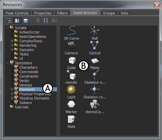Select the Scripts root folder label
Screen dimensions: 162x140
[21, 28]
